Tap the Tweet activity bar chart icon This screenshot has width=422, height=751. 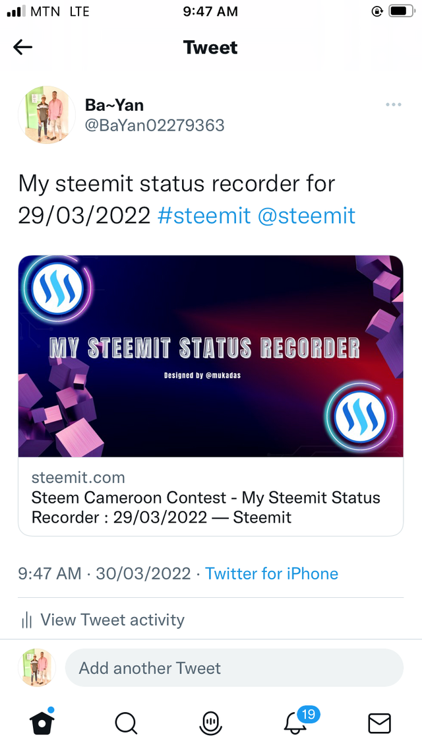point(27,620)
